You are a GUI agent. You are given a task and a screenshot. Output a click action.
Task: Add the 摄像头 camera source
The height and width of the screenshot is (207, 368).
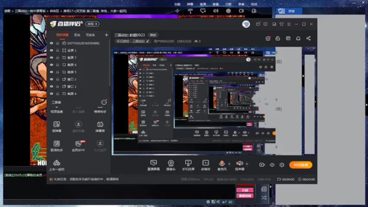[171, 165]
